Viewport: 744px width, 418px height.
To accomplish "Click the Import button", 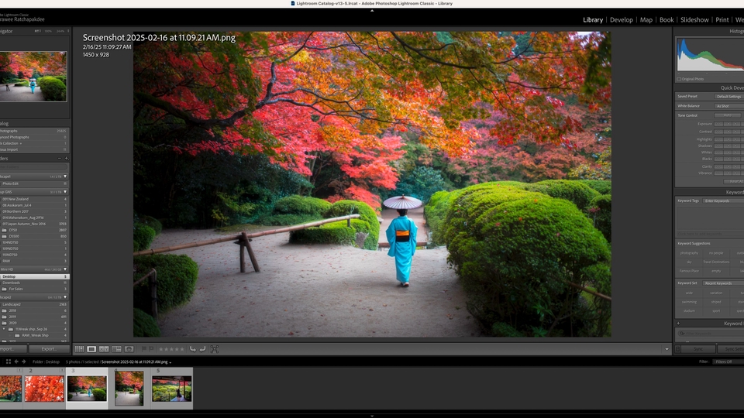I will tap(12, 349).
